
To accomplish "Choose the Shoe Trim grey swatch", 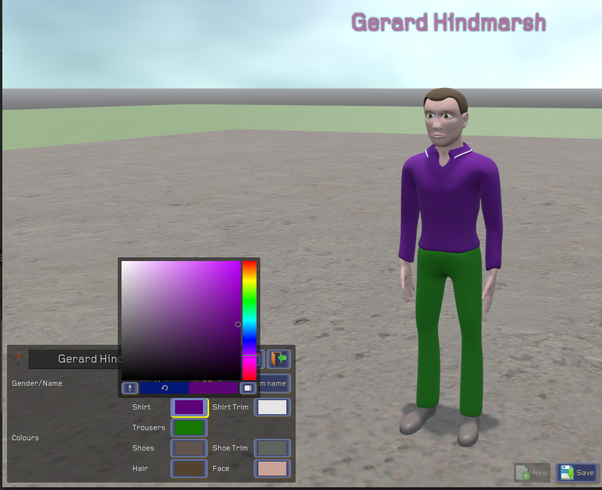I will (272, 448).
